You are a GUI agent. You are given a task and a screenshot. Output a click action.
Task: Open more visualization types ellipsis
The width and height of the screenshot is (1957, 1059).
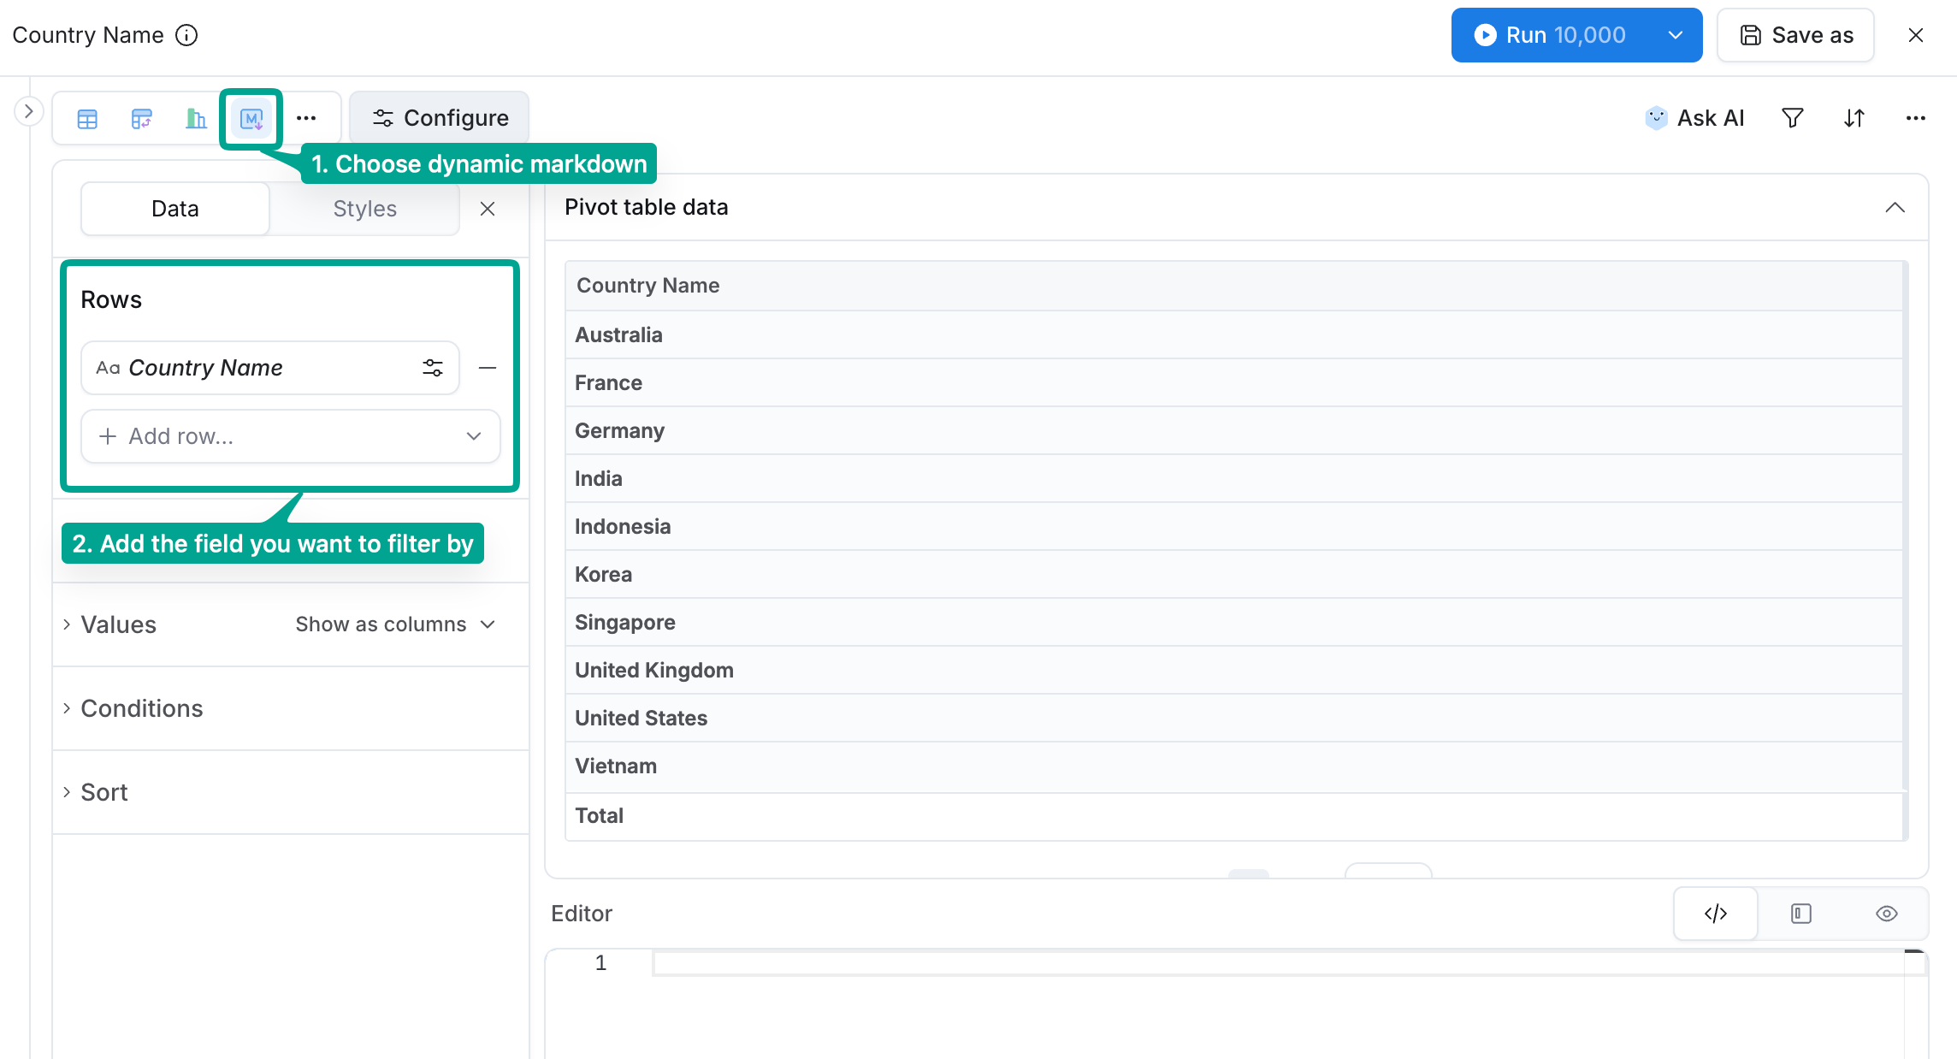tap(306, 119)
